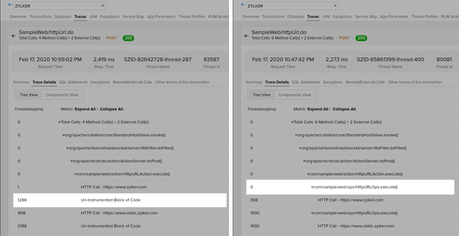Select the Components View button
459x236 pixels.
click(x=62, y=95)
